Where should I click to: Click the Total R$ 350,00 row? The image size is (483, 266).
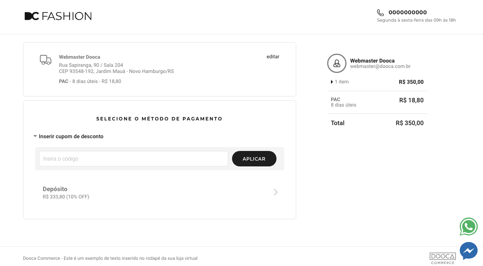(377, 123)
